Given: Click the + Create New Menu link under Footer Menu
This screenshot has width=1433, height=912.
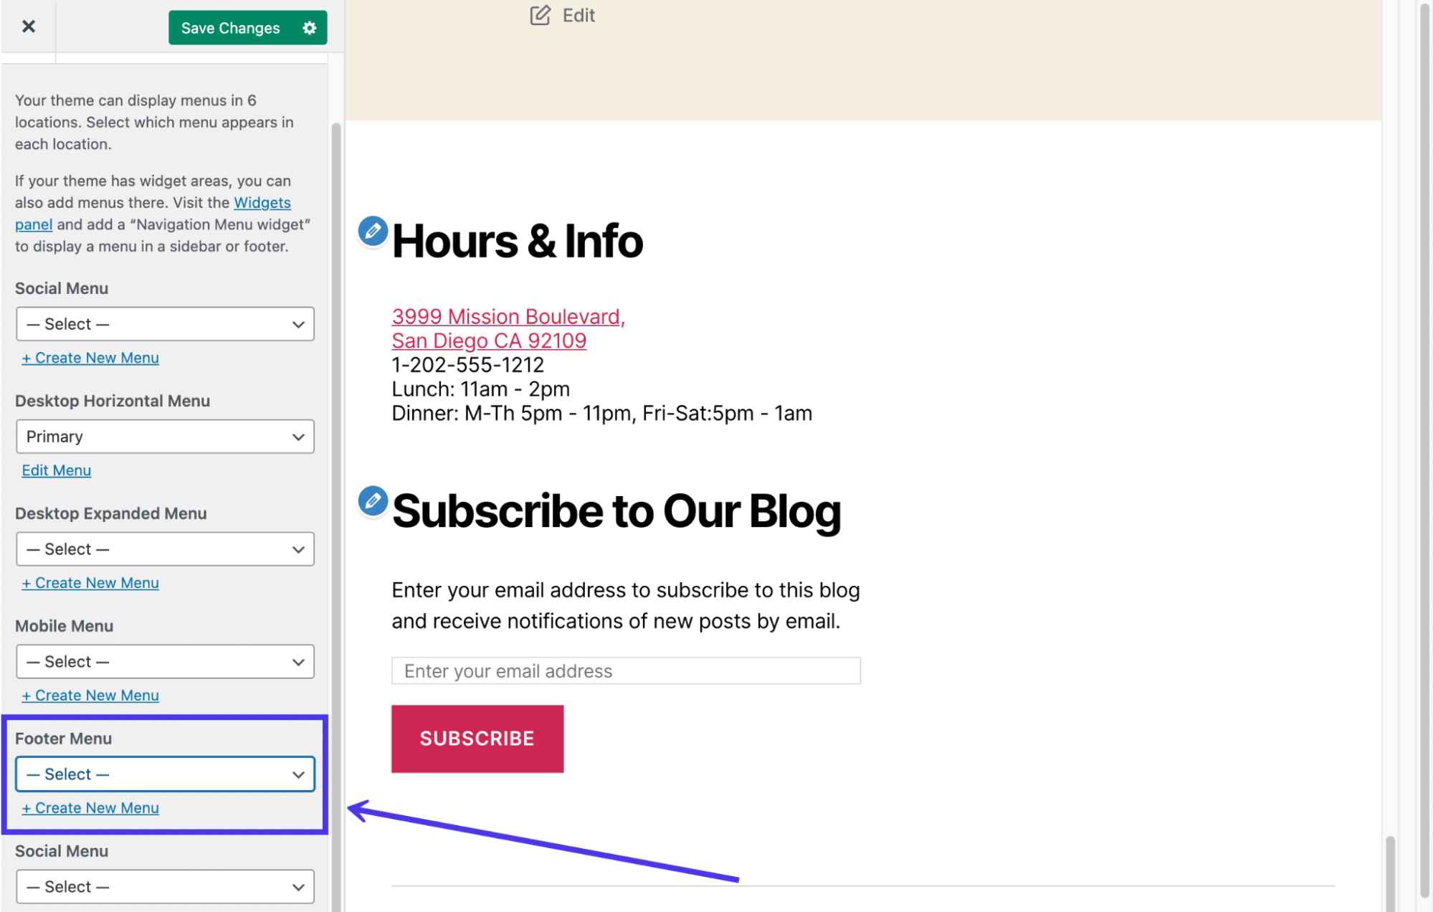Looking at the screenshot, I should (x=90, y=807).
